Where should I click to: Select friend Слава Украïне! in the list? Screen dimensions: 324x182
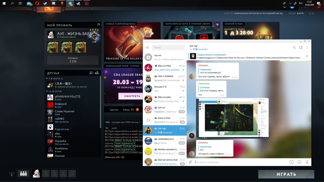pos(73,112)
